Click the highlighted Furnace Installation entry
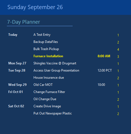This screenshot has height=134, width=131. [x=48, y=56]
